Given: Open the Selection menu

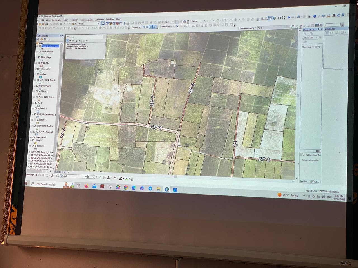Looking at the screenshot, I should [x=74, y=20].
